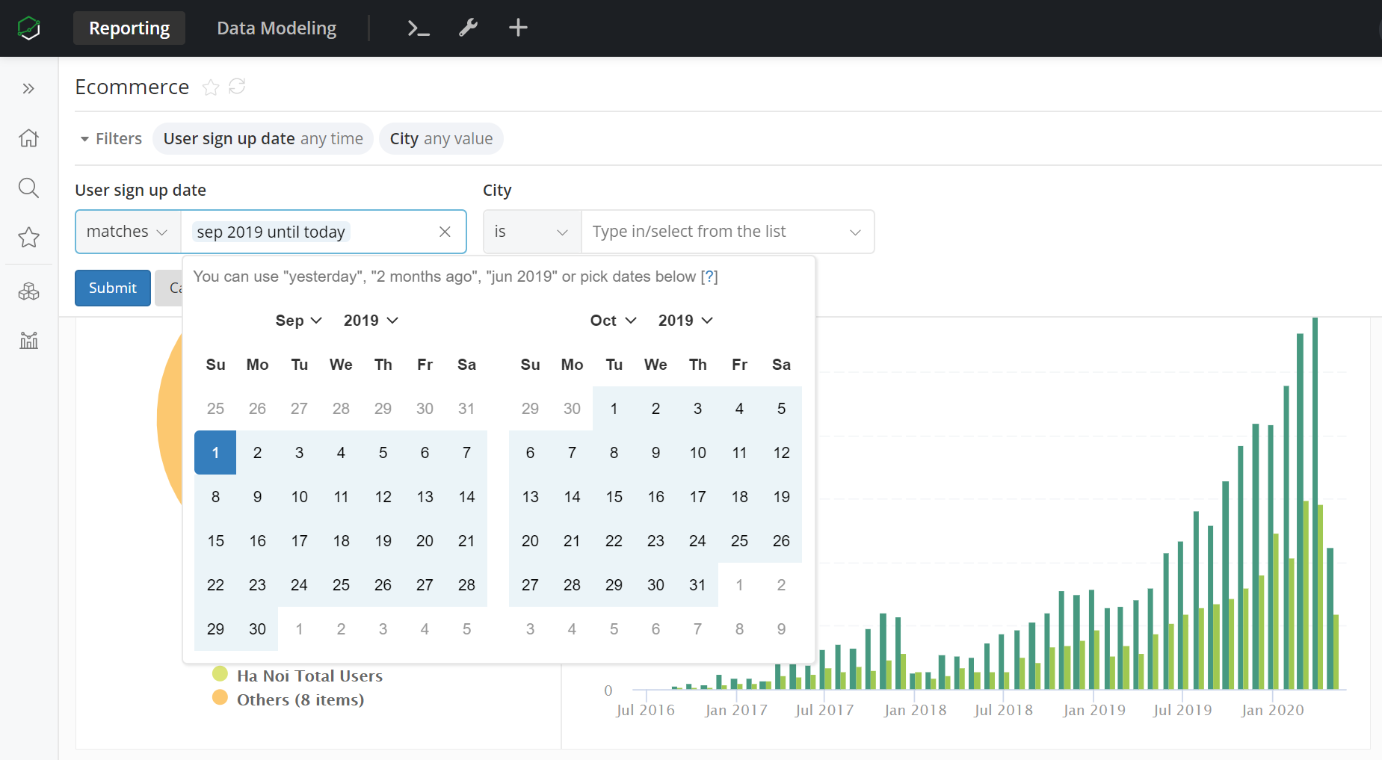Select October 15 in the calendar
1382x760 pixels.
[x=614, y=497]
